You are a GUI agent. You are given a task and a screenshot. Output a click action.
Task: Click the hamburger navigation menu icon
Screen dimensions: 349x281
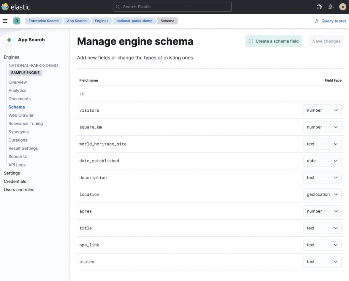click(x=5, y=21)
